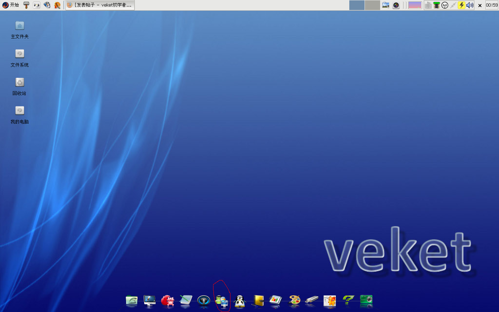Launch the paint palette dock icon

pos(294,301)
